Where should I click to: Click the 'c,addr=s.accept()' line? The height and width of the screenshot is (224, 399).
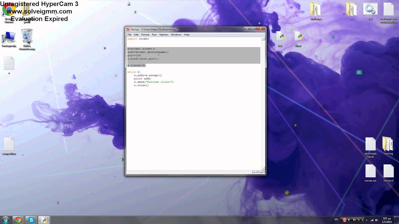pyautogui.click(x=148, y=75)
